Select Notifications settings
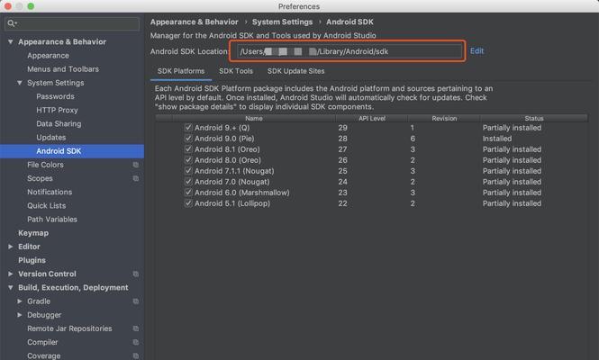This screenshot has height=360, width=599. [50, 192]
